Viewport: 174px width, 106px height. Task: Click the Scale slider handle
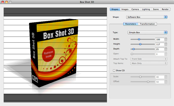coord(140,77)
